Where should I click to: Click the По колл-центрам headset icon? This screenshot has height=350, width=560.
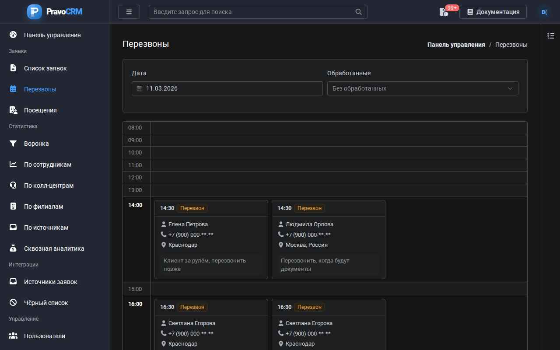tap(13, 185)
